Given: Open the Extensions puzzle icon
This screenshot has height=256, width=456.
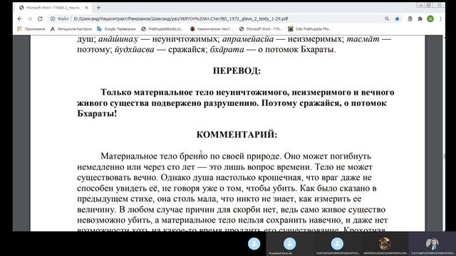Looking at the screenshot, I should click(420, 19).
